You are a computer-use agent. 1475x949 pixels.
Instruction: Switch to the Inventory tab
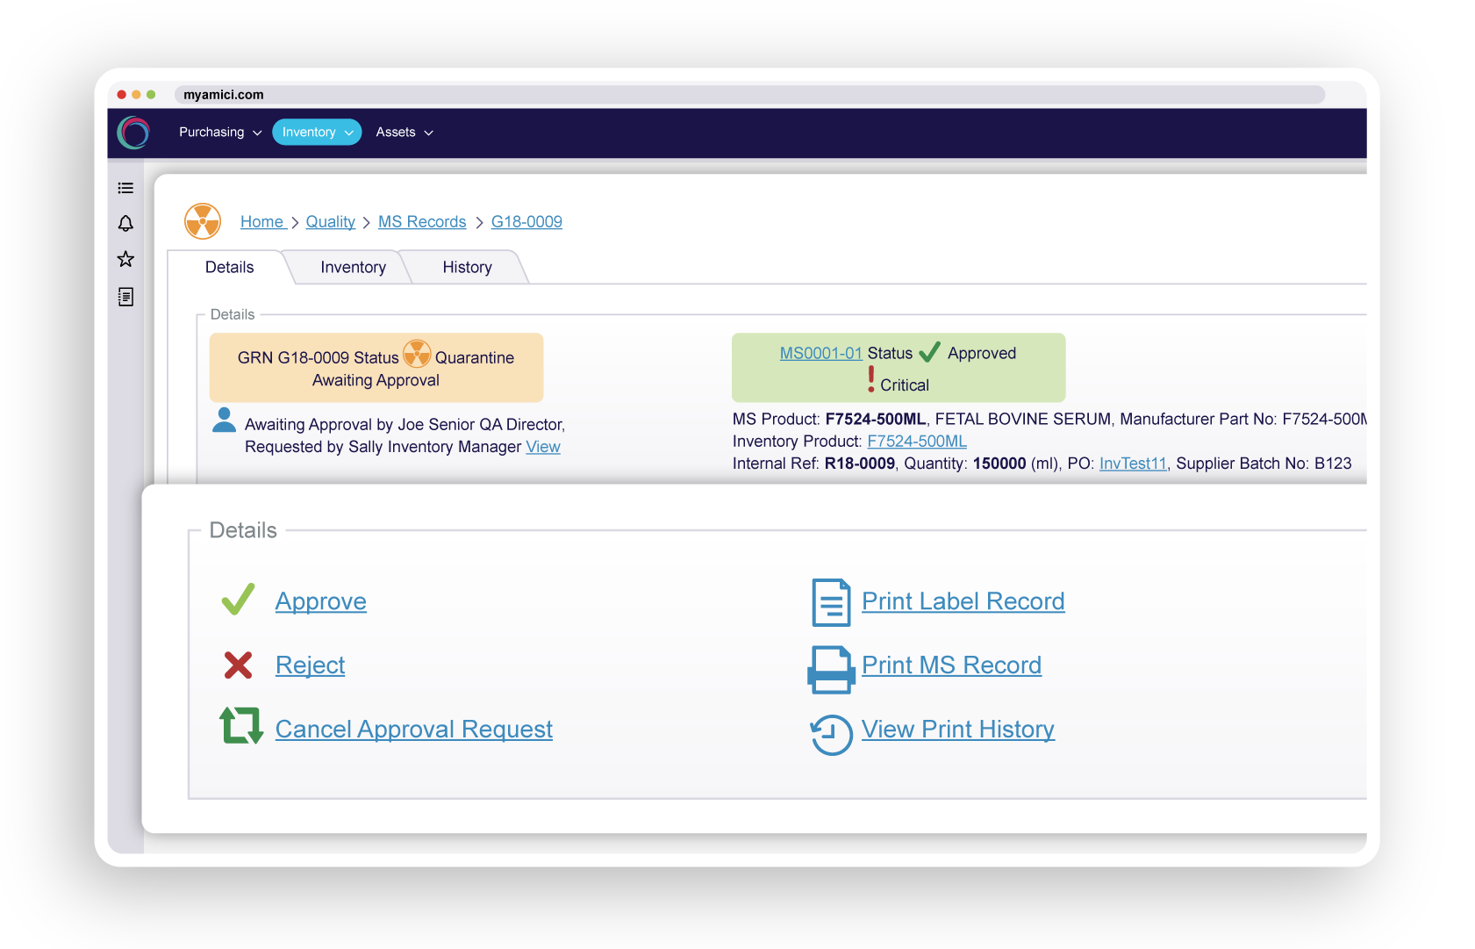[x=353, y=268]
